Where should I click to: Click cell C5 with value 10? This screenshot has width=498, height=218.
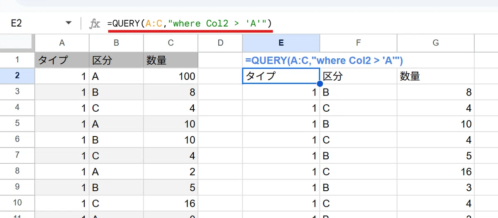point(171,123)
